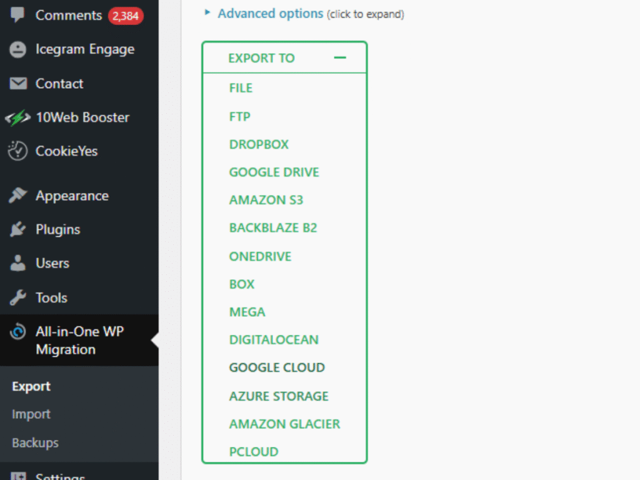Viewport: 640px width, 480px height.
Task: Click the CookieYes cookie icon
Action: [x=17, y=151]
